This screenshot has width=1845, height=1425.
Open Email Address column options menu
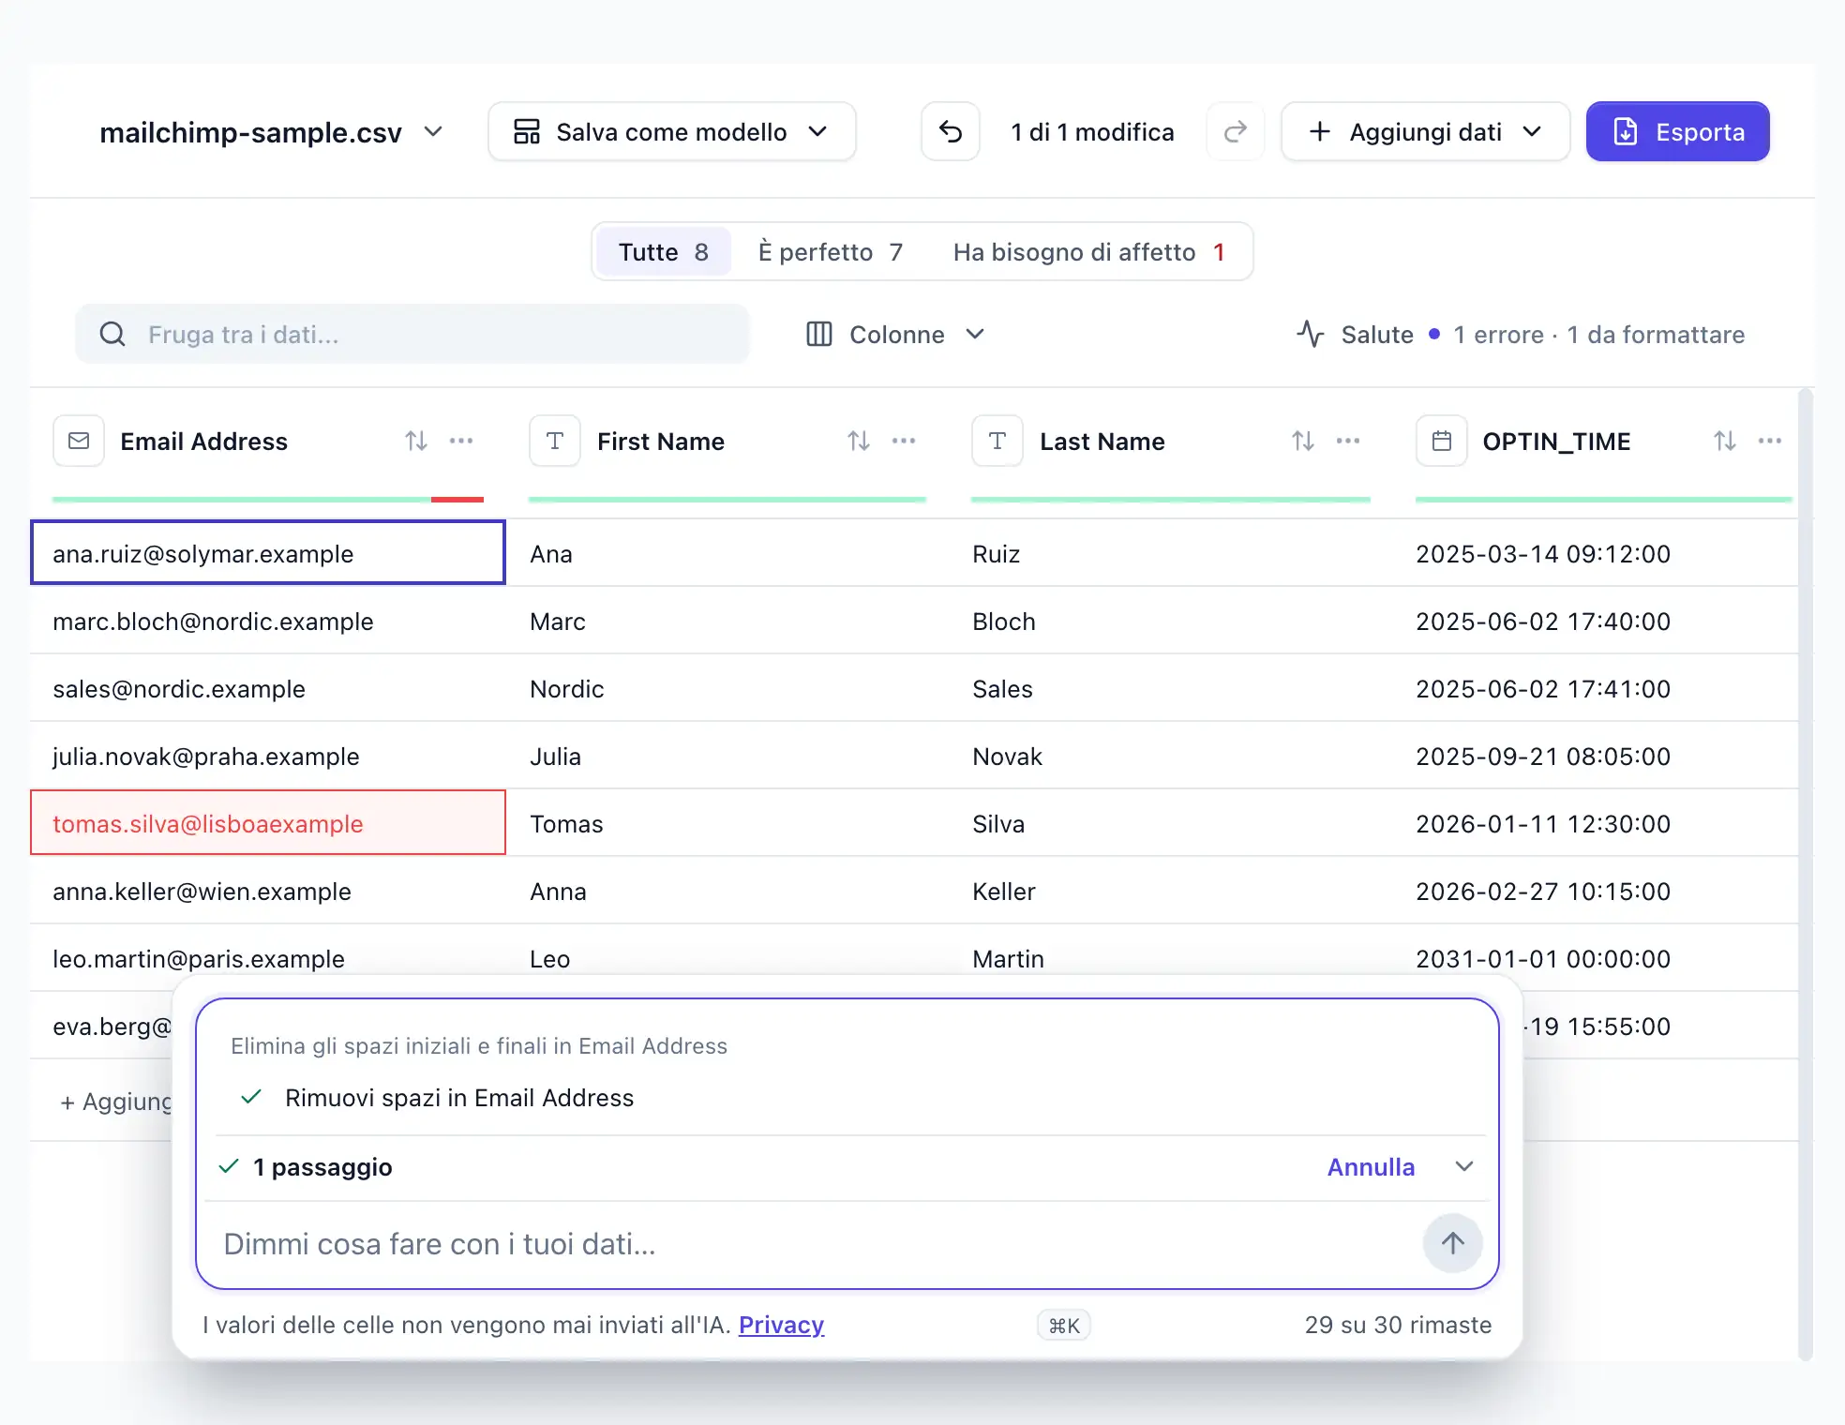coord(461,441)
